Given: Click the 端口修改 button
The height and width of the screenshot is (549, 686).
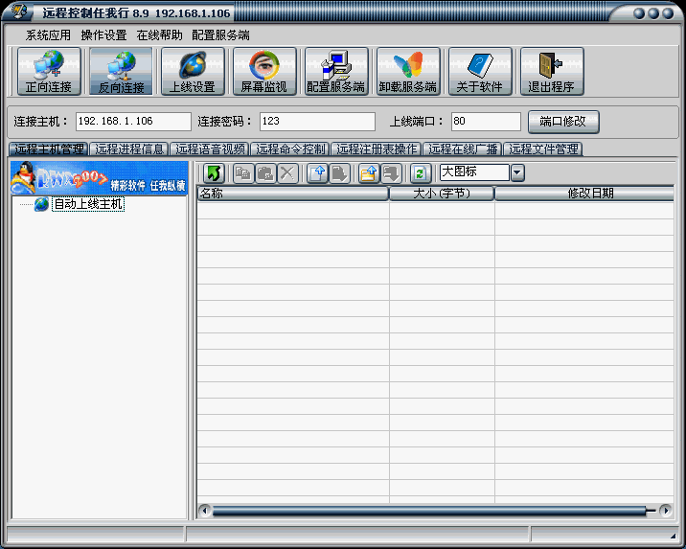Looking at the screenshot, I should (x=563, y=122).
